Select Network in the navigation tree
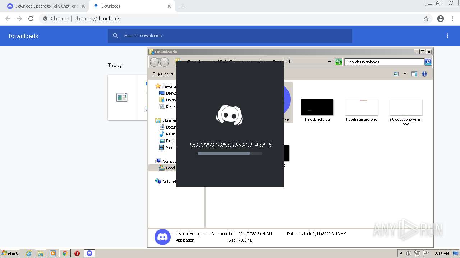The image size is (460, 258). [166, 182]
